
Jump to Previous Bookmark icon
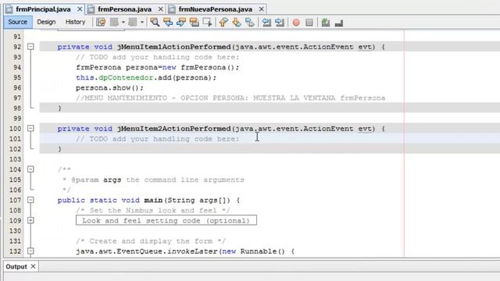[x=223, y=22]
